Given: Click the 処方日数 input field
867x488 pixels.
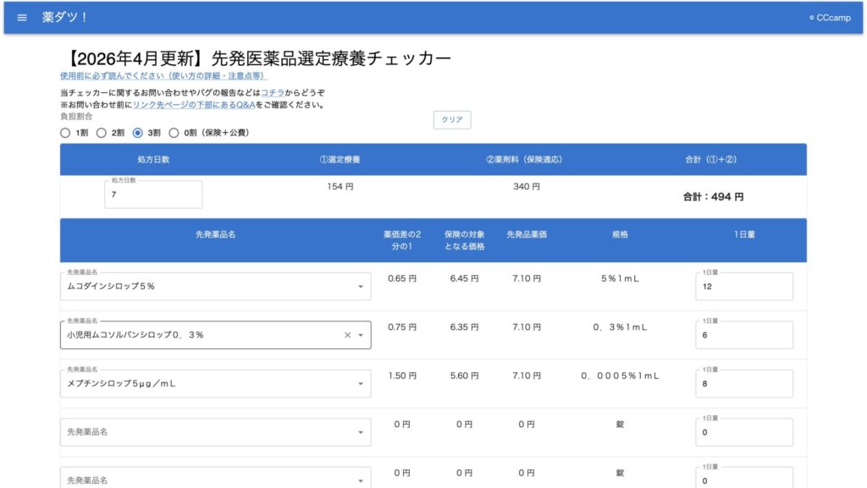Looking at the screenshot, I should click(x=153, y=195).
